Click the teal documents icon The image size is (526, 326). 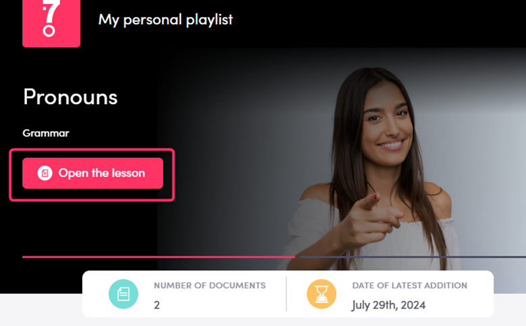[124, 294]
